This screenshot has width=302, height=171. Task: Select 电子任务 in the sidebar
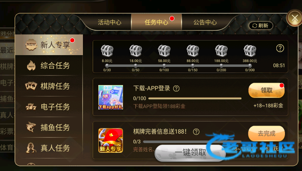49,107
